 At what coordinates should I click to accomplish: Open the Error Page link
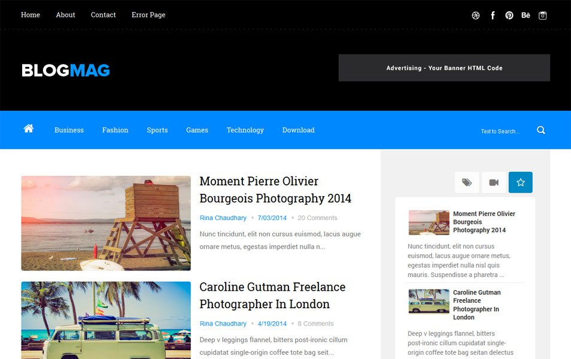(148, 15)
